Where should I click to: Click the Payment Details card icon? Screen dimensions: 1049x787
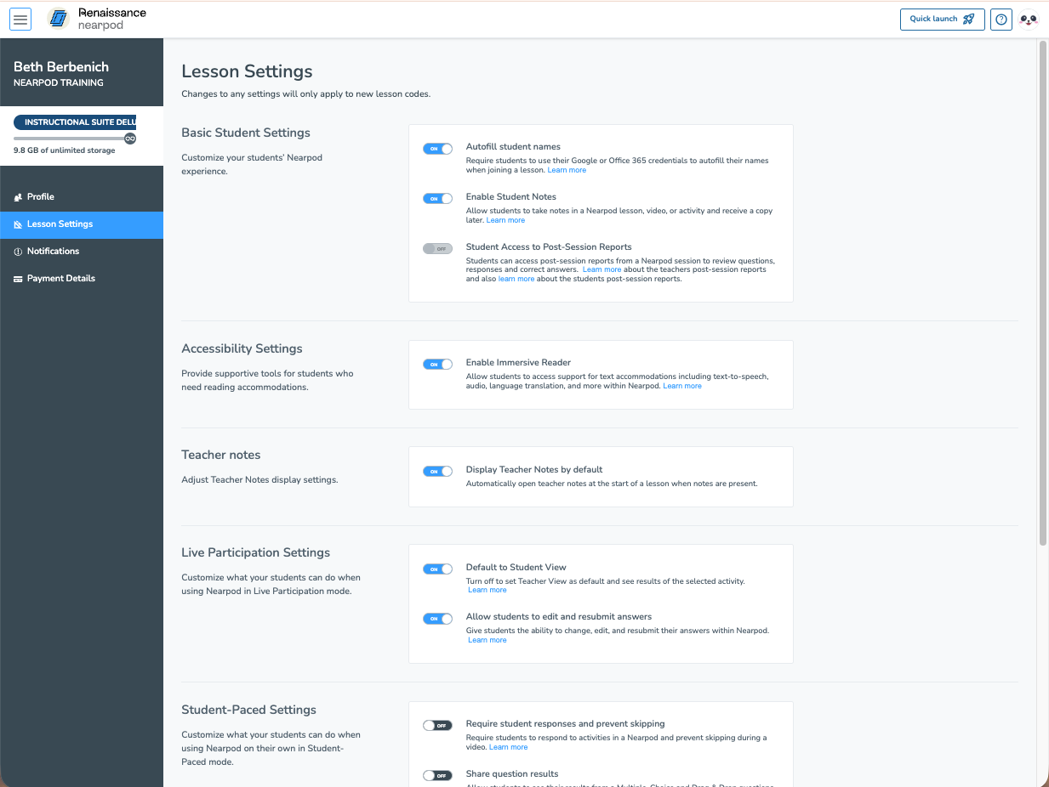(x=18, y=279)
